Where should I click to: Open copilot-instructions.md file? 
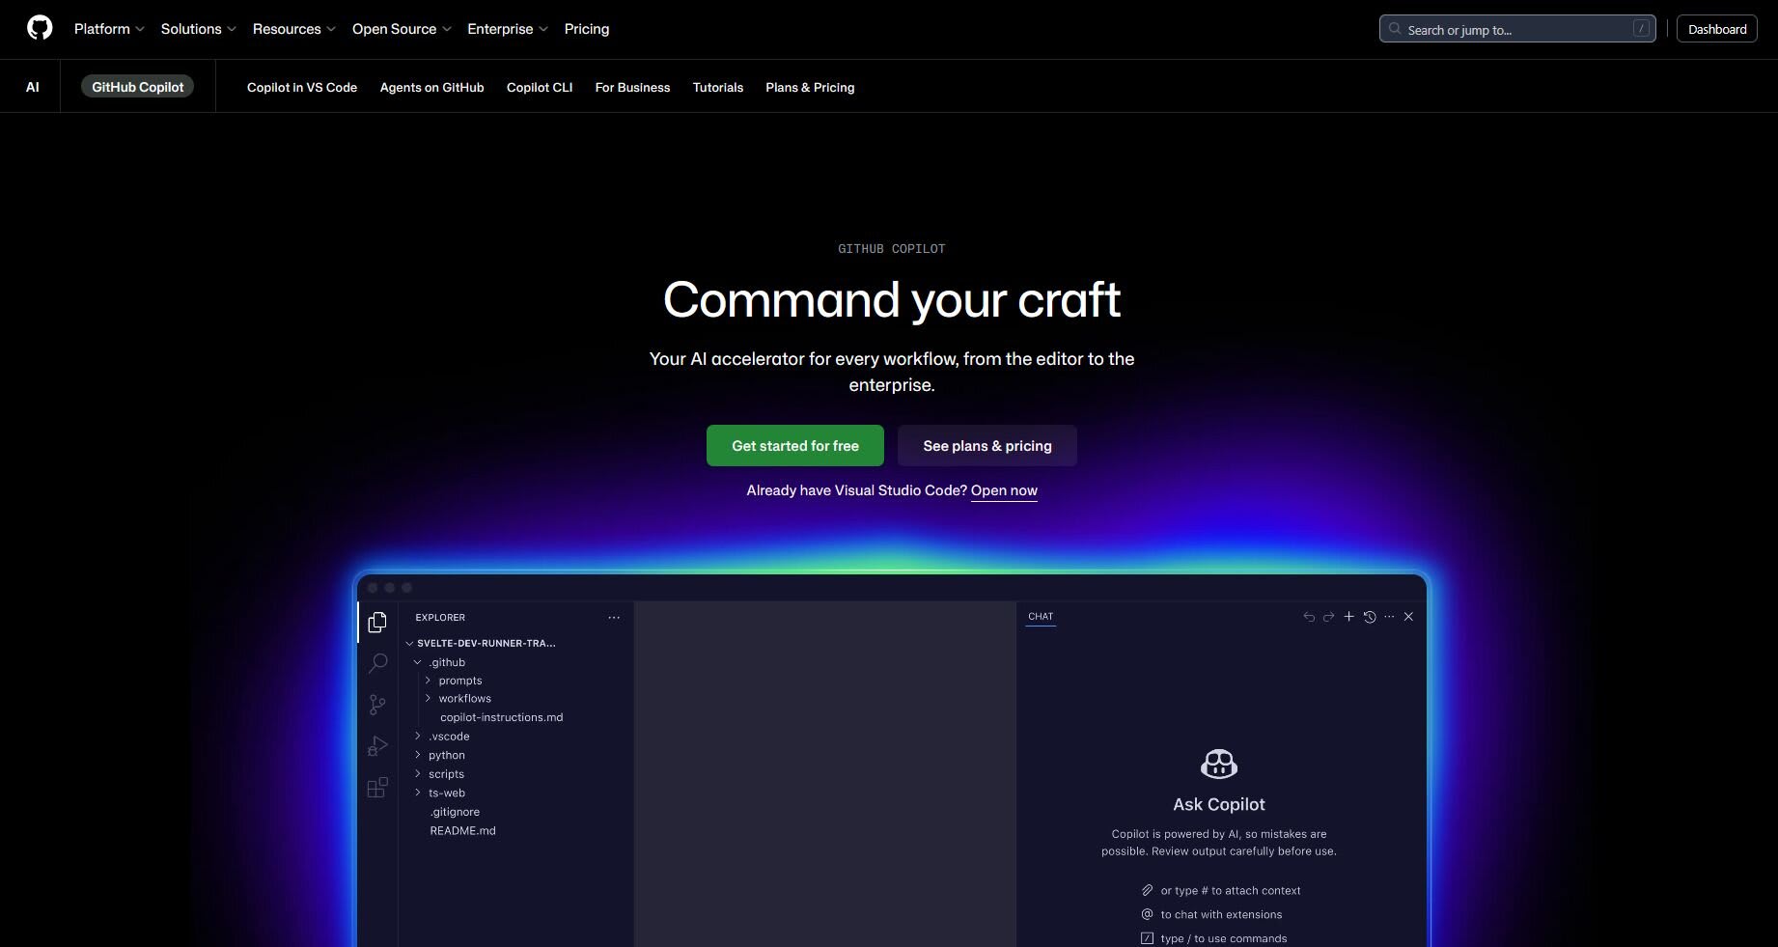(501, 717)
